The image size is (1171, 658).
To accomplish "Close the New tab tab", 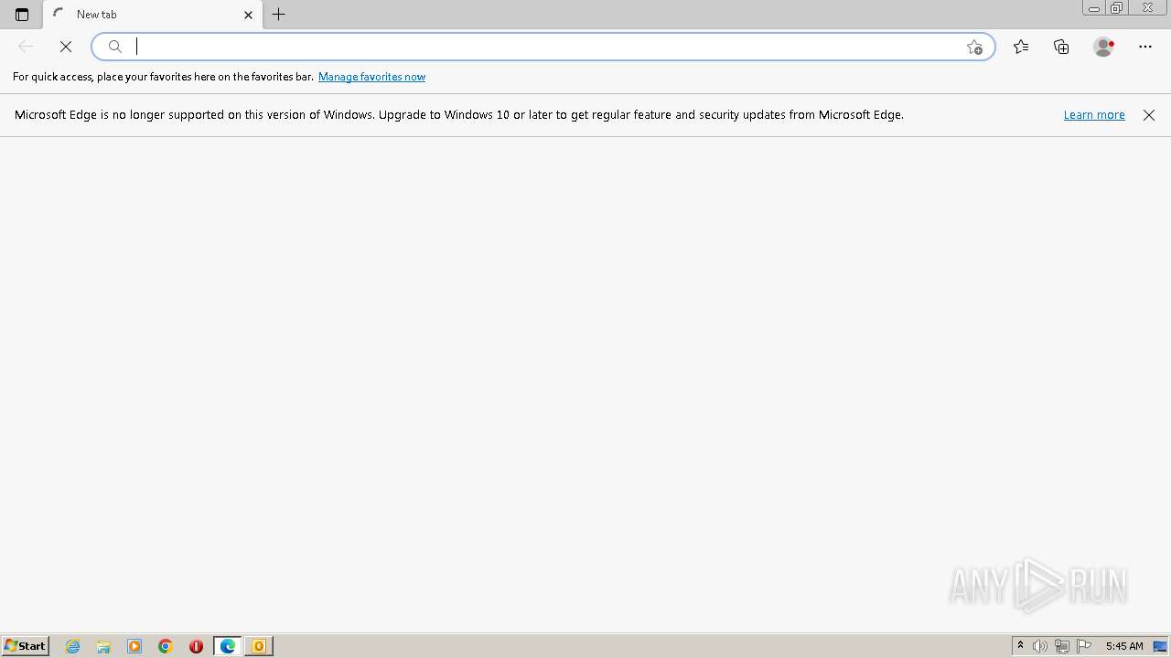I will tap(248, 15).
